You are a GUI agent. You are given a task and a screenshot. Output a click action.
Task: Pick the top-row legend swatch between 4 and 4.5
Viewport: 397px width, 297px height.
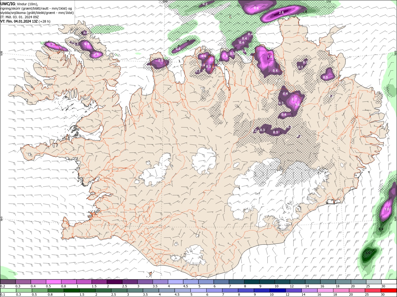pos(176,282)
